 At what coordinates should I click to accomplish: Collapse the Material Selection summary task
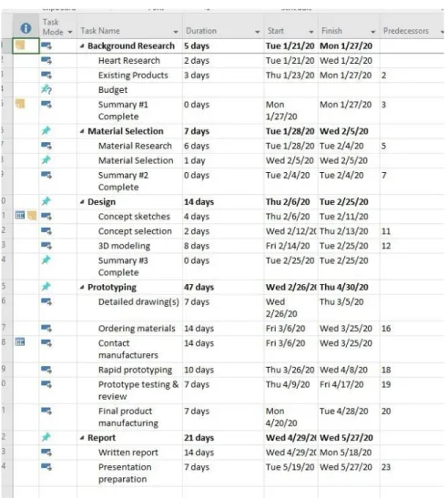[82, 131]
